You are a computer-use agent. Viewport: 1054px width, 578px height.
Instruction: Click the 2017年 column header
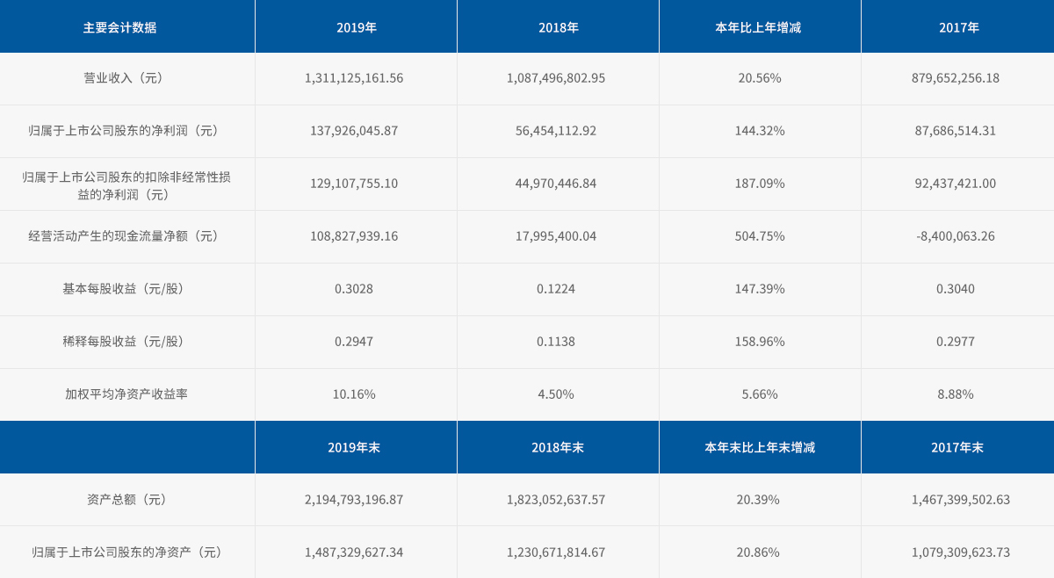[958, 27]
